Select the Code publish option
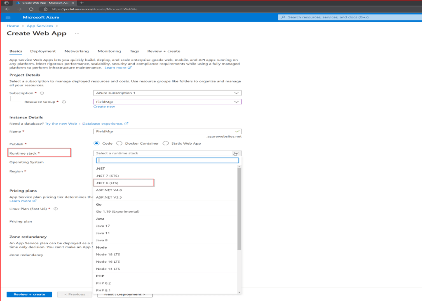The height and width of the screenshot is (301, 422). pyautogui.click(x=96, y=144)
